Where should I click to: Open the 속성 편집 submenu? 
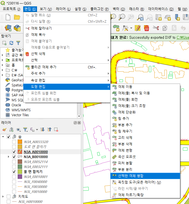pos(67,80)
